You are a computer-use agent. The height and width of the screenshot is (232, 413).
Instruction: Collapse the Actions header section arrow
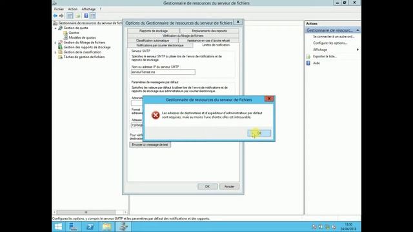click(x=358, y=30)
